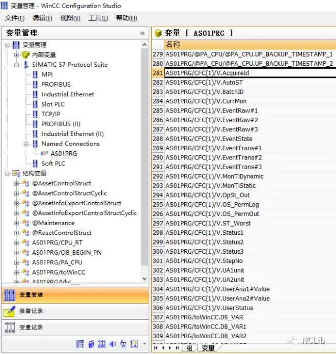Select cell AS01PRG/CFC(1)/V.AutoST
This screenshot has height=354, width=336.
tap(250, 83)
